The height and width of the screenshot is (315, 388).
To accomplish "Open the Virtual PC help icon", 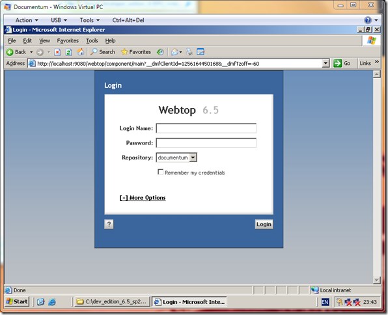I will tap(368, 20).
